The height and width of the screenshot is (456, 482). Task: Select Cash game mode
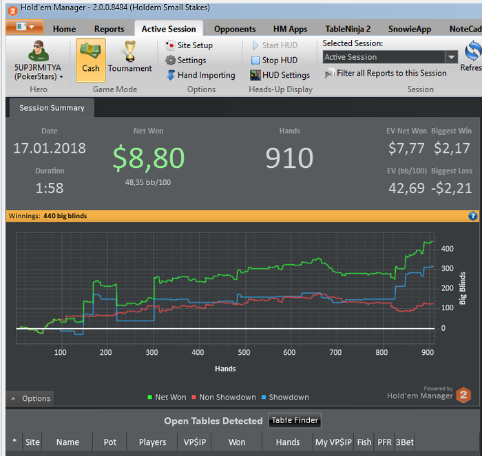(91, 61)
